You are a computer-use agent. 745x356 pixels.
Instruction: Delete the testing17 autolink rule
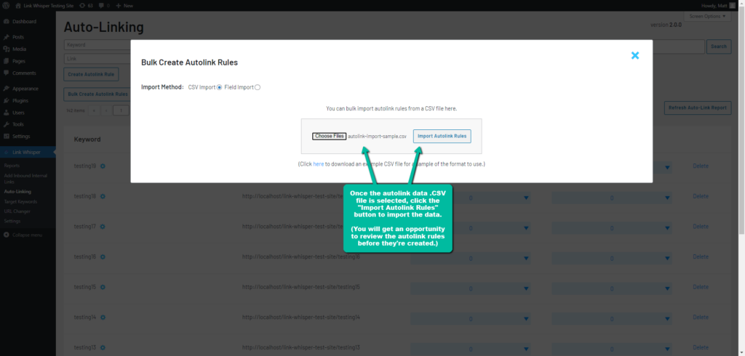click(701, 227)
